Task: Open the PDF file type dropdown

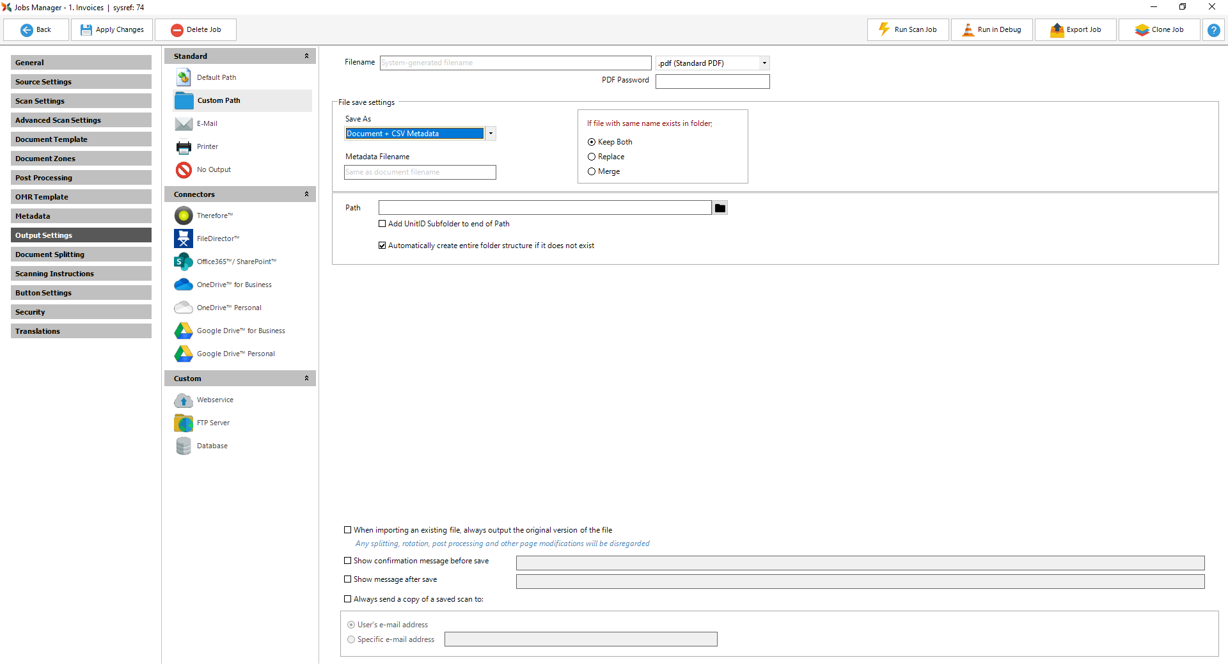Action: coord(764,63)
